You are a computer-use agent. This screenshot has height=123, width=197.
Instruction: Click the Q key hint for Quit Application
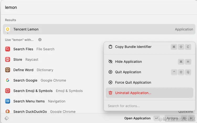188,72
